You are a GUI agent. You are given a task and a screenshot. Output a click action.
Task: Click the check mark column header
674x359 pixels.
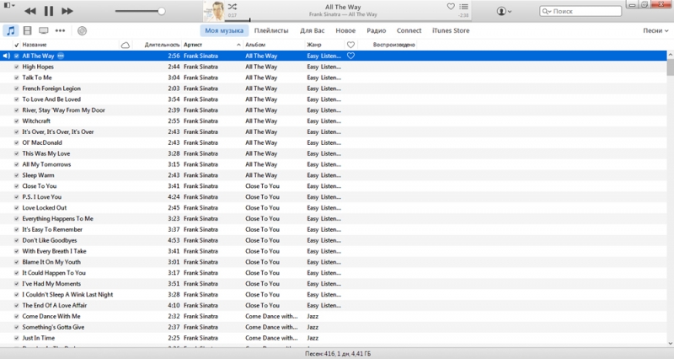pos(16,45)
